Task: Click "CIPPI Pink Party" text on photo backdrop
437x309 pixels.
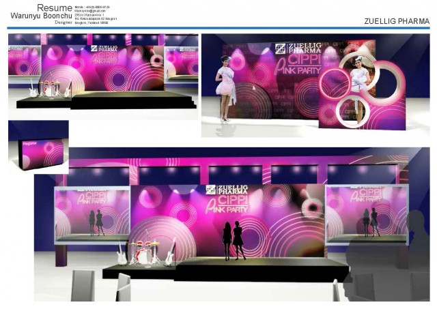Action: coord(298,65)
